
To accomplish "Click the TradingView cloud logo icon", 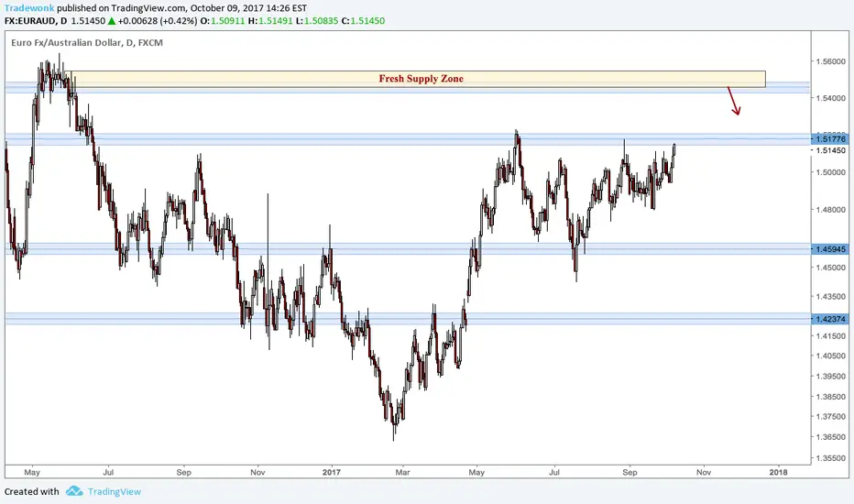I will (74, 491).
